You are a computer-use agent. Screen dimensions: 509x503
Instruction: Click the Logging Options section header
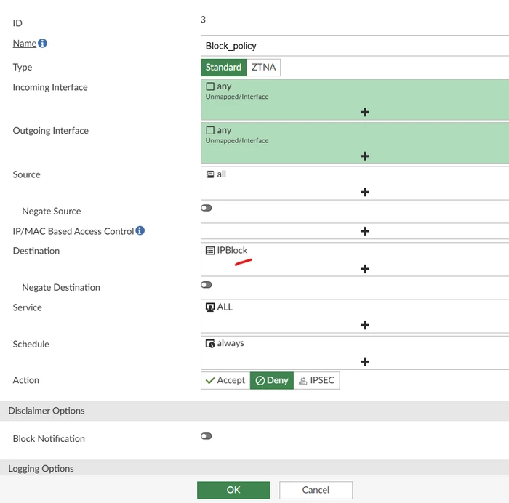click(254, 468)
